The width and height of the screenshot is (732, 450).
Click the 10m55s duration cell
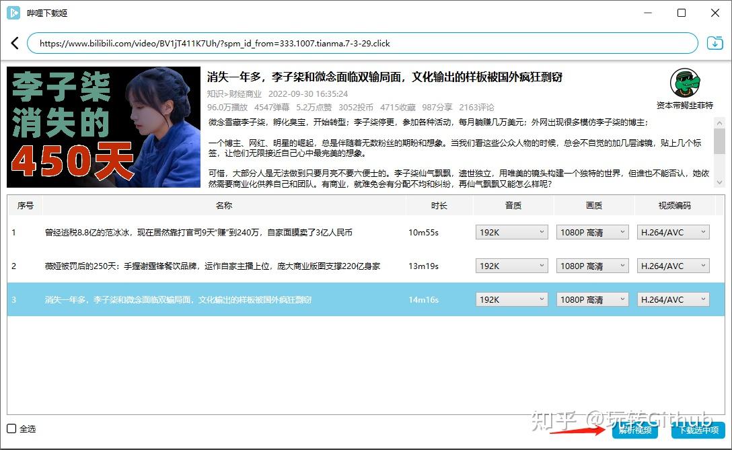point(423,233)
